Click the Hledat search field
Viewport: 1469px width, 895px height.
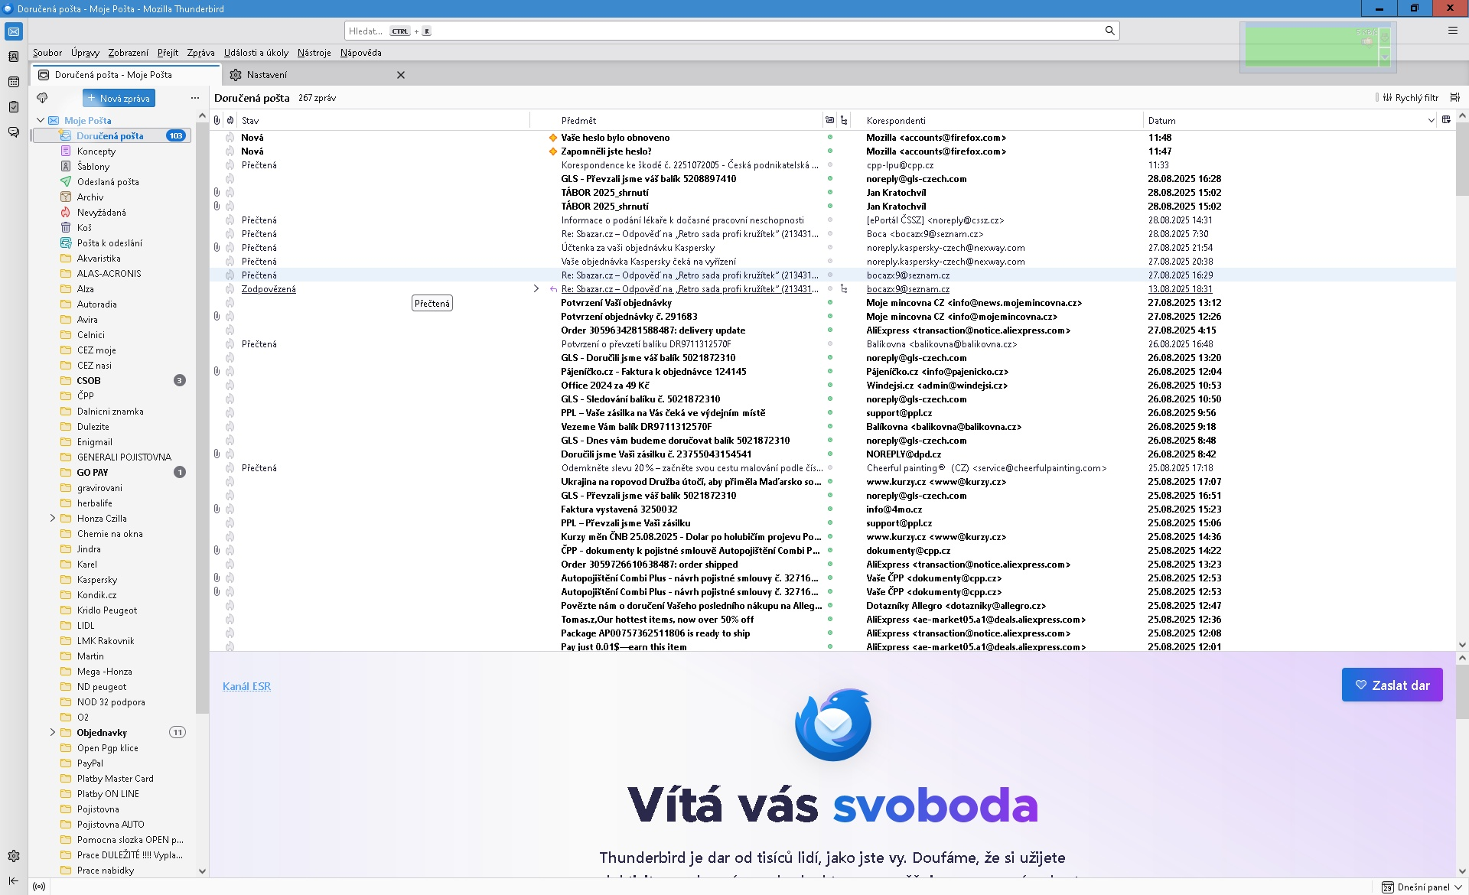click(689, 31)
